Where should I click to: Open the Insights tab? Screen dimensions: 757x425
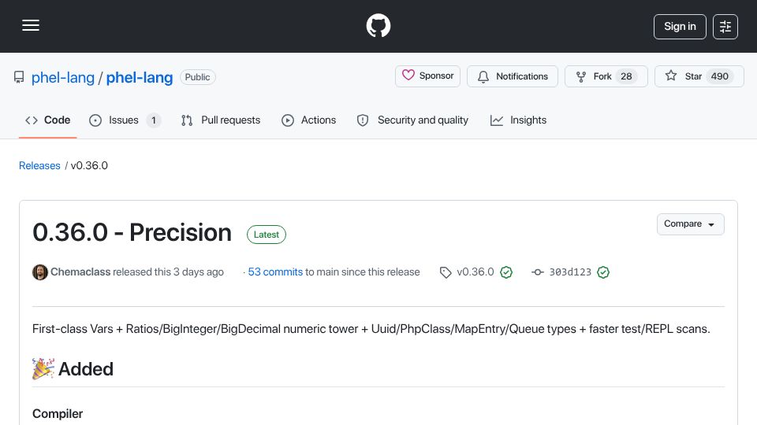(x=518, y=120)
